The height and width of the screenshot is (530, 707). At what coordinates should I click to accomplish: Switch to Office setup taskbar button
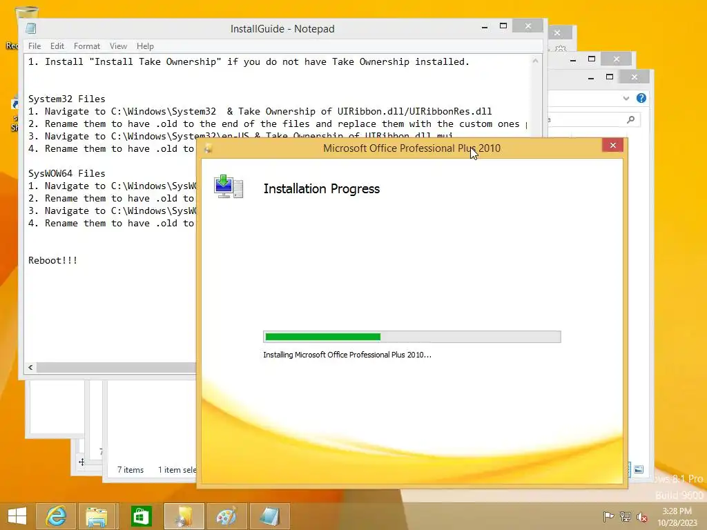coord(184,516)
